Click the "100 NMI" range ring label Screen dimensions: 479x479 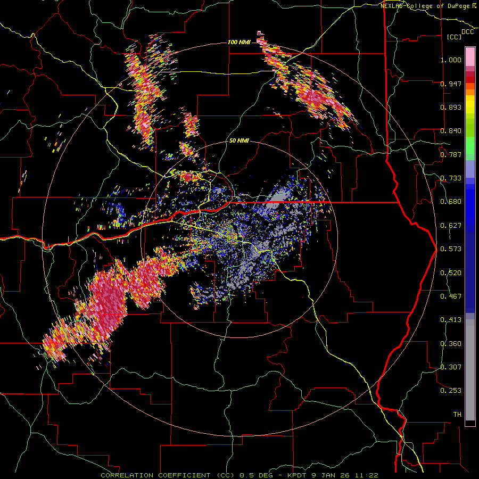coord(239,42)
